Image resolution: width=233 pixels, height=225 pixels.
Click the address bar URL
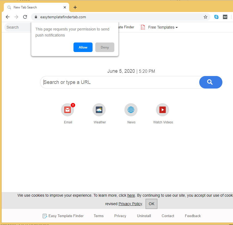pos(63,17)
